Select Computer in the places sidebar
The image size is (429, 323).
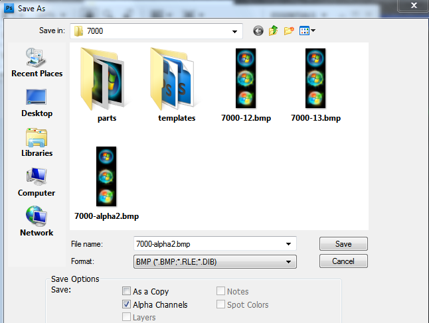(x=37, y=182)
